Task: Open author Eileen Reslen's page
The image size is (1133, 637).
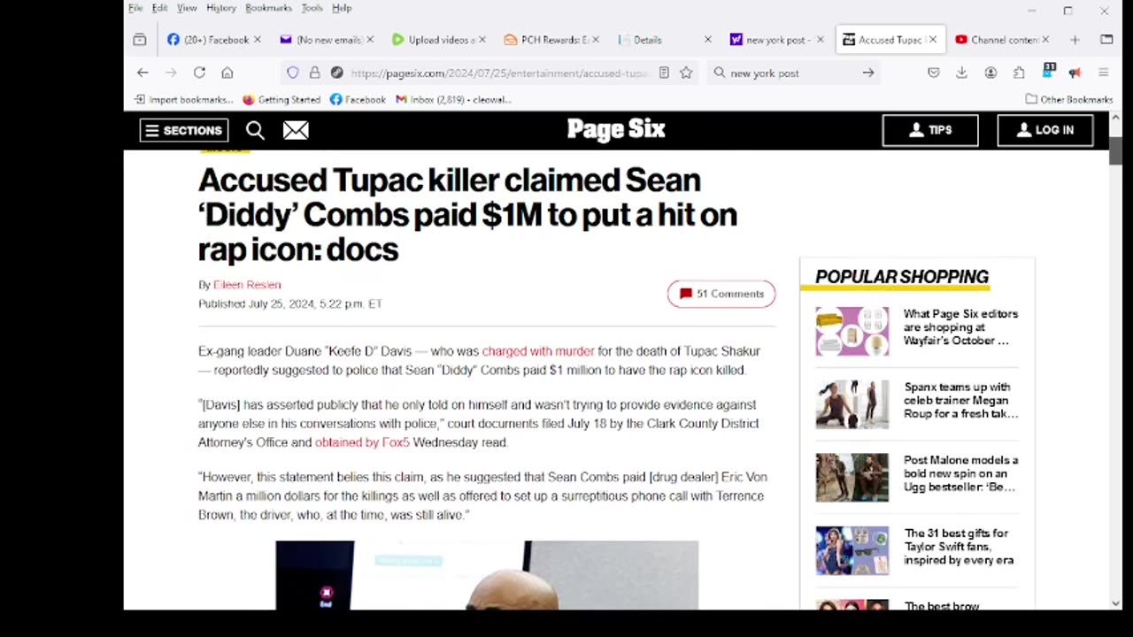Action: pyautogui.click(x=247, y=285)
